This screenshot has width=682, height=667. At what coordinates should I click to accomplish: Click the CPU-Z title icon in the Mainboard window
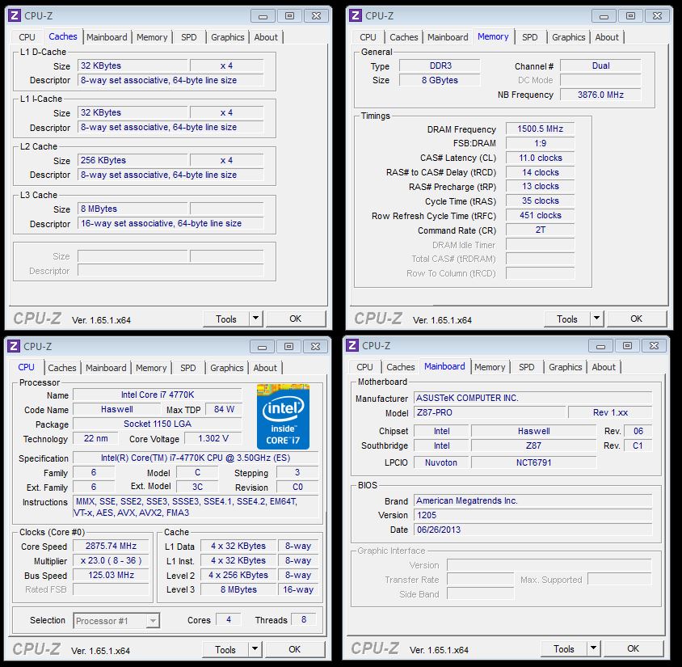coord(352,345)
